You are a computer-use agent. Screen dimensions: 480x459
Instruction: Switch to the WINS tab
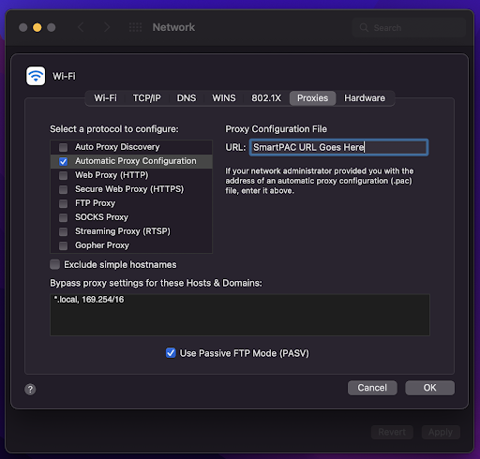pyautogui.click(x=224, y=98)
